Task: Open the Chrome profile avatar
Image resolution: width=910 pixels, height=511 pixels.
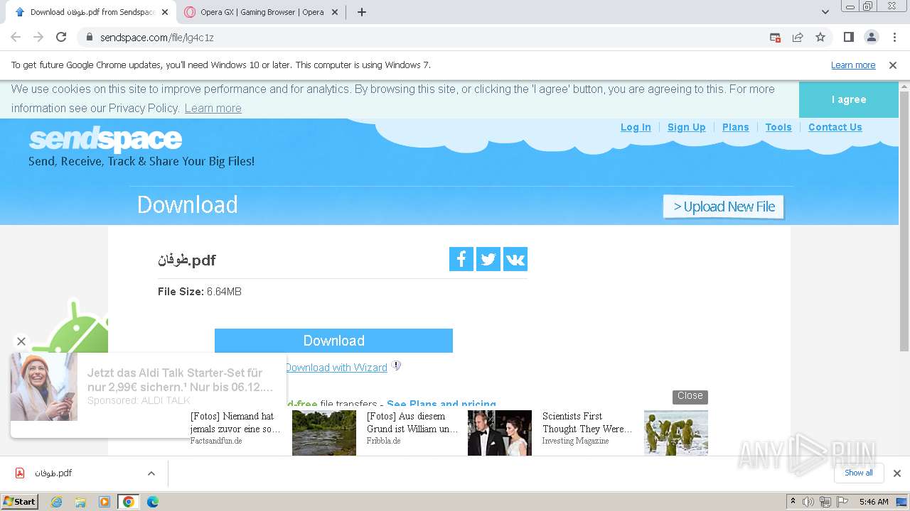Action: 871,37
